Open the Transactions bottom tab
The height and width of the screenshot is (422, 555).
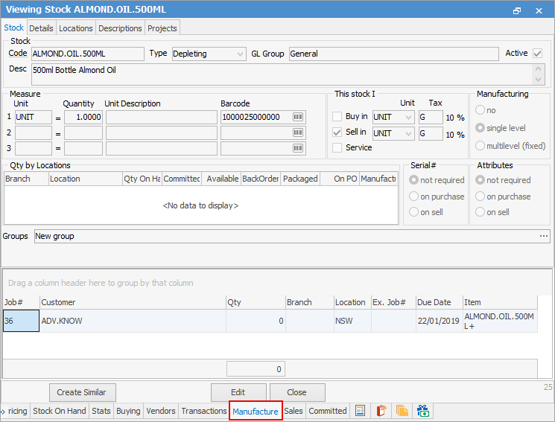[203, 411]
